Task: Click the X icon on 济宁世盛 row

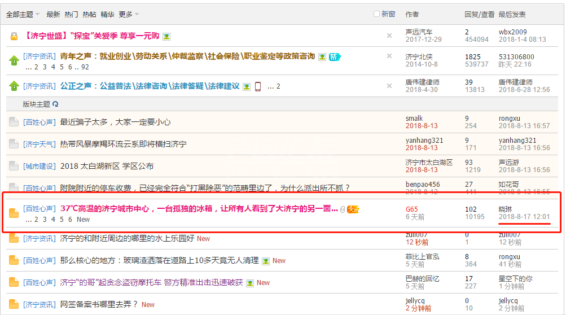Action: tap(389, 36)
